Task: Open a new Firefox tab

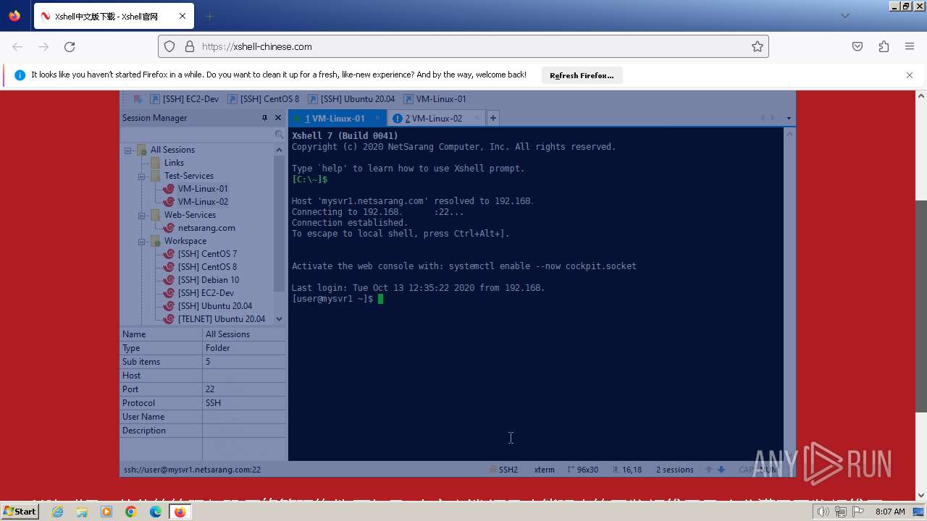Action: click(x=210, y=16)
